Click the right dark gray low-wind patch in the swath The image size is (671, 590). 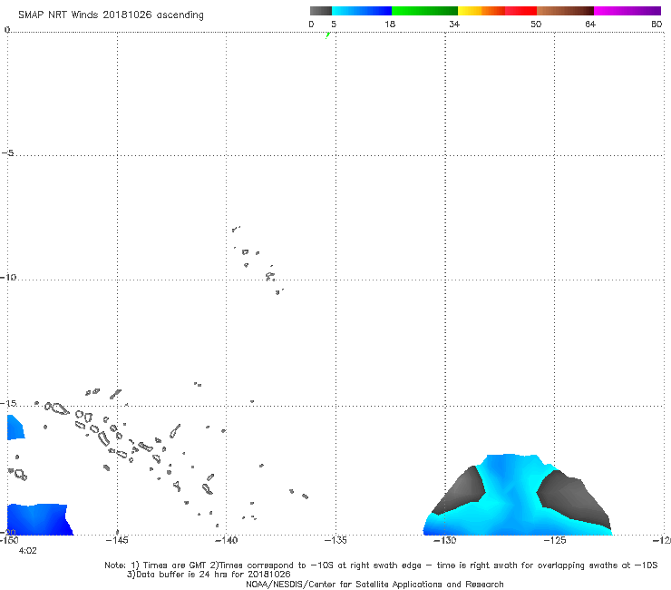[573, 497]
